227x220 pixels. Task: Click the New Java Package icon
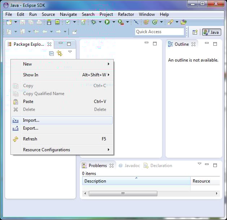click(x=146, y=22)
